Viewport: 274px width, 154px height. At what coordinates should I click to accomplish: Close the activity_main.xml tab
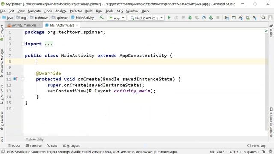39,25
